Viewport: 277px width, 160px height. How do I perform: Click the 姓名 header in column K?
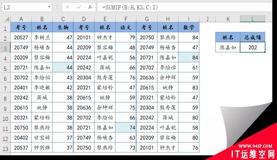(x=228, y=37)
